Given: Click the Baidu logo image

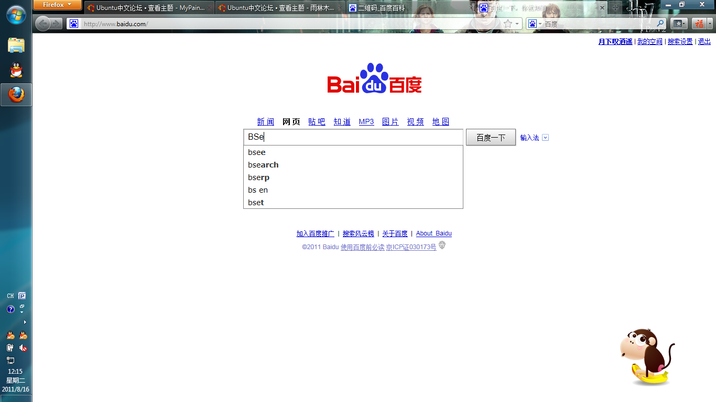Looking at the screenshot, I should (375, 79).
